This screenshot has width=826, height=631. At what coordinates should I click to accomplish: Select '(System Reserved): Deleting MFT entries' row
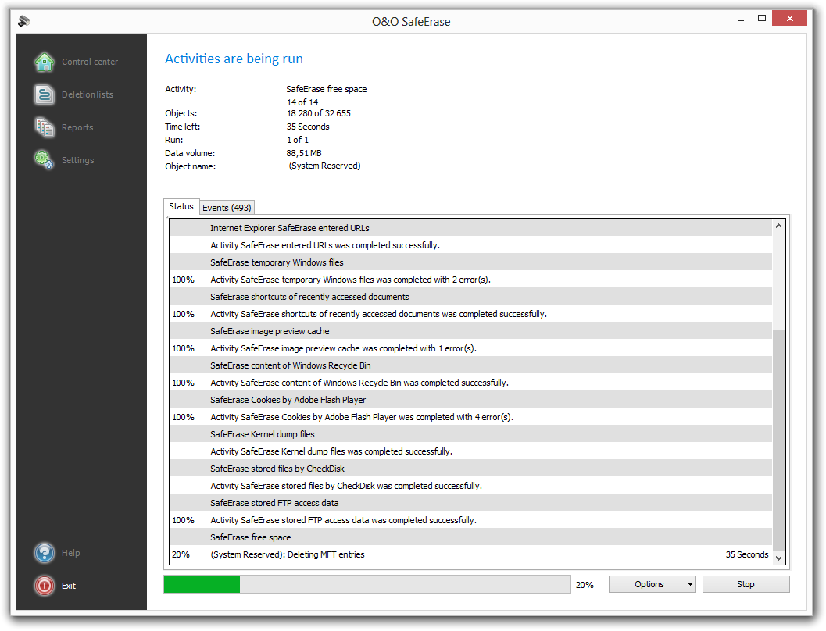click(471, 554)
